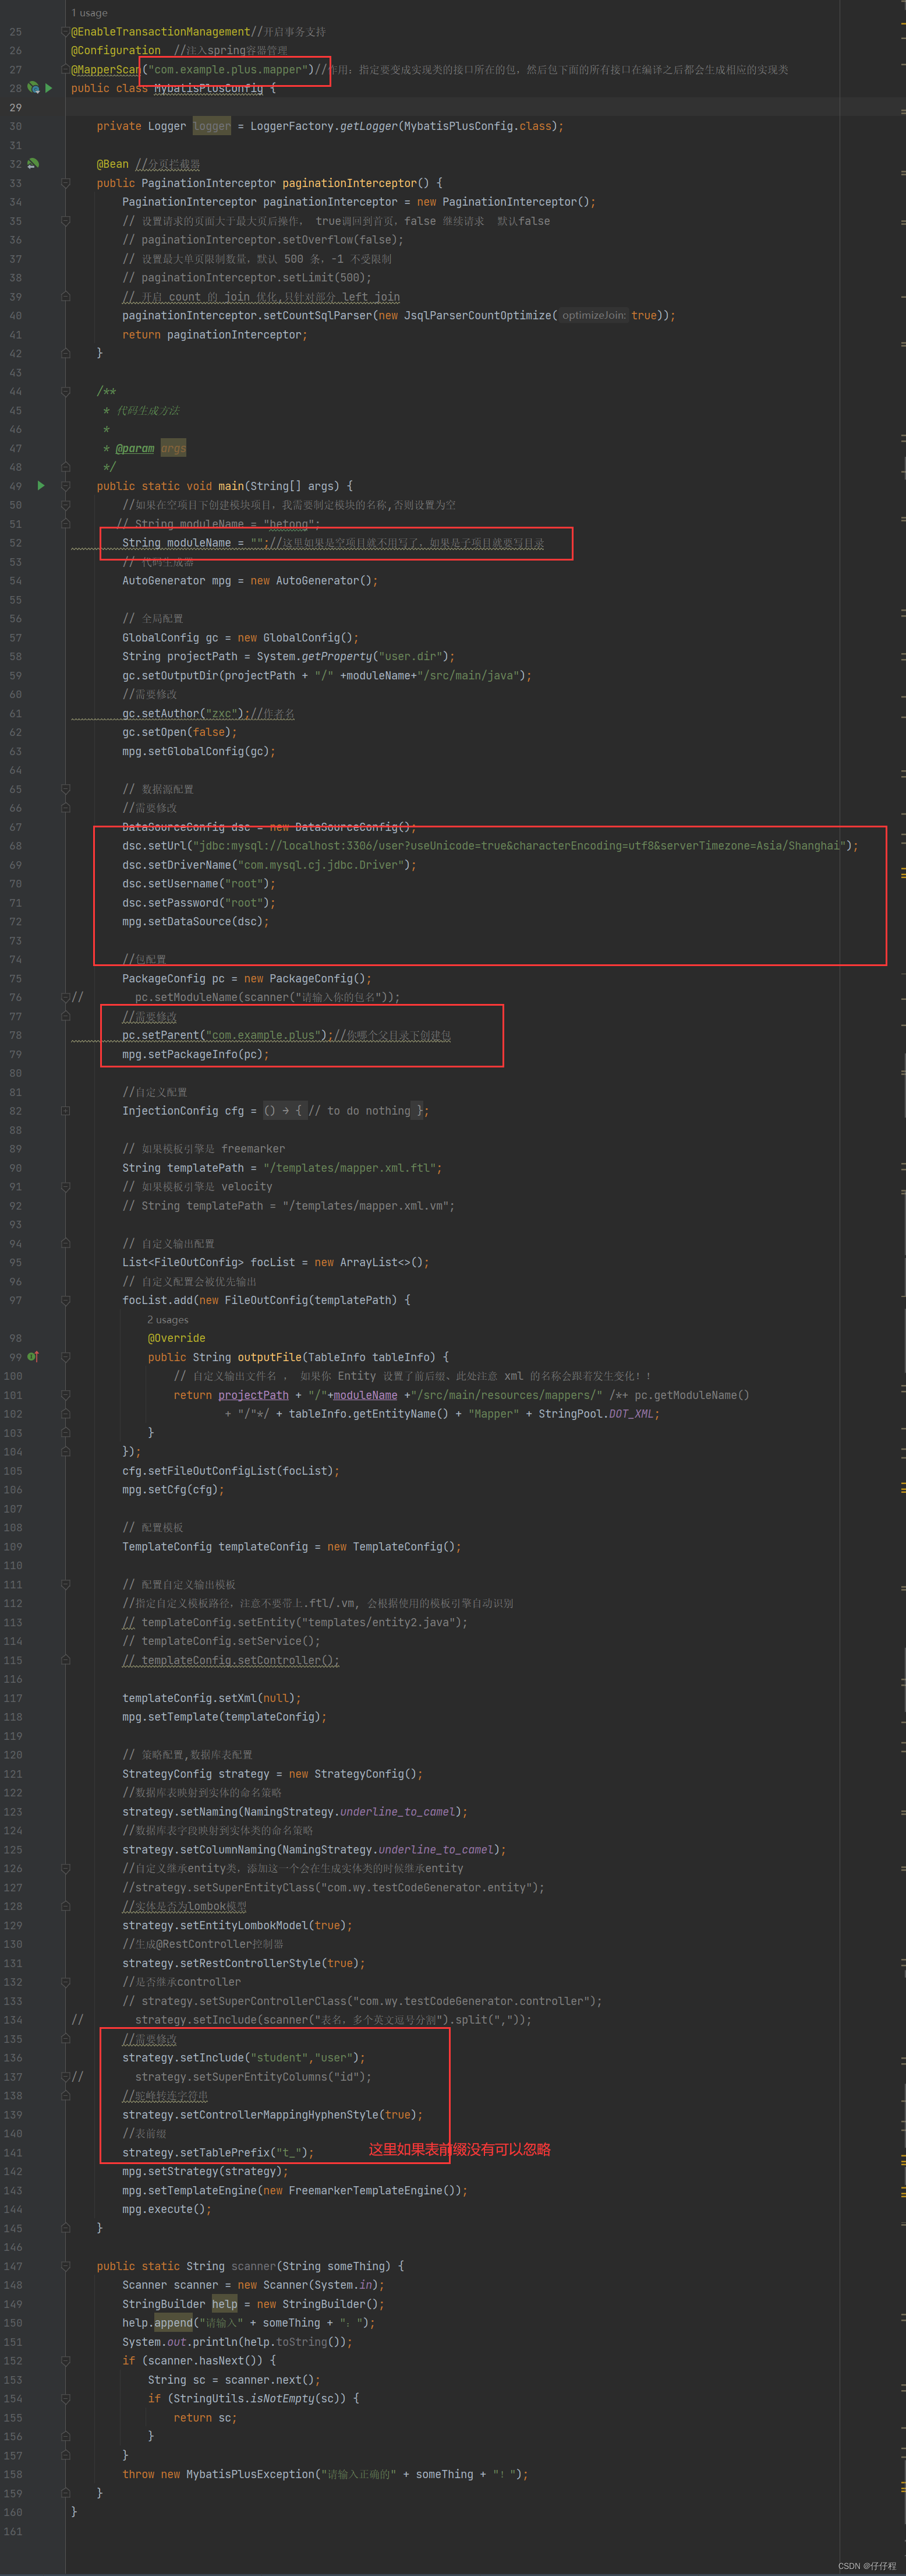Run the main method using line 49 arrow
This screenshot has width=906, height=2576.
click(41, 486)
